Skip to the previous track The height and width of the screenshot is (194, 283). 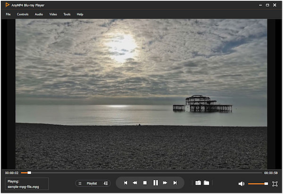[125, 183]
